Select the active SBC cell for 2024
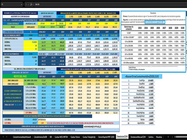 click(61, 24)
